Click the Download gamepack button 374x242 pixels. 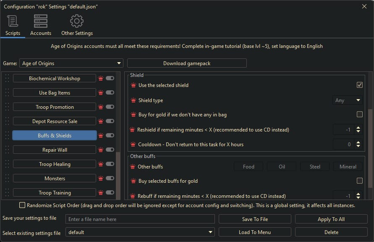point(187,63)
